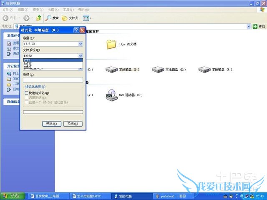Screen dimensions: 267x200
Task: Open the 工具 (Tools) menu
Action: pos(68,10)
